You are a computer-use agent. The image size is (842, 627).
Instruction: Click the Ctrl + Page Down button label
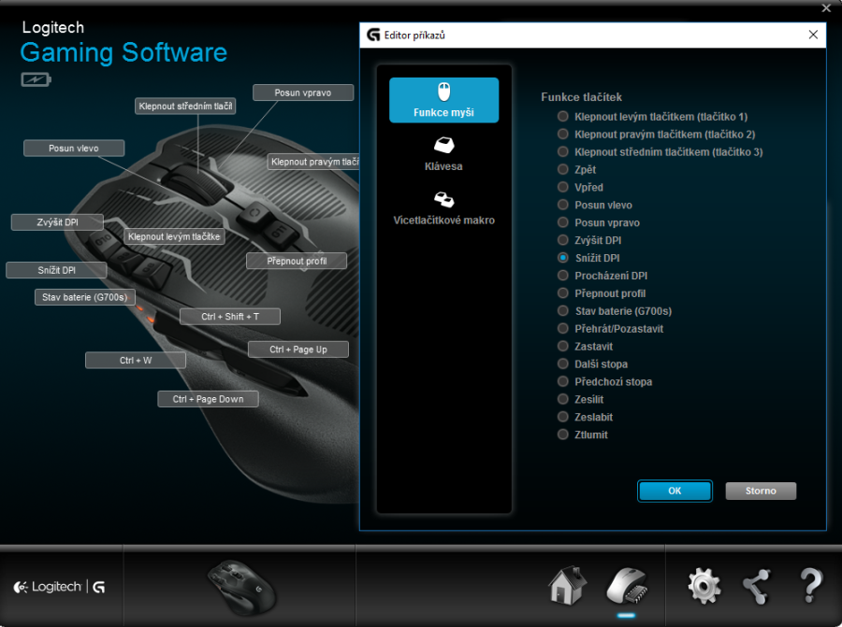click(x=208, y=399)
